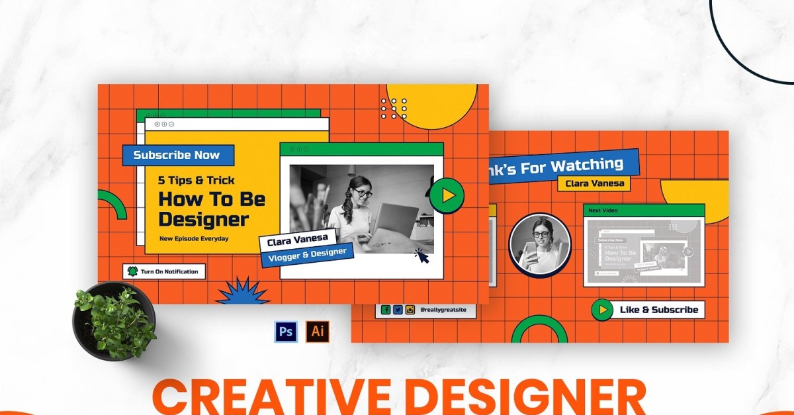Image resolution: width=794 pixels, height=415 pixels.
Task: Click the Subscribe Now button
Action: coord(178,156)
